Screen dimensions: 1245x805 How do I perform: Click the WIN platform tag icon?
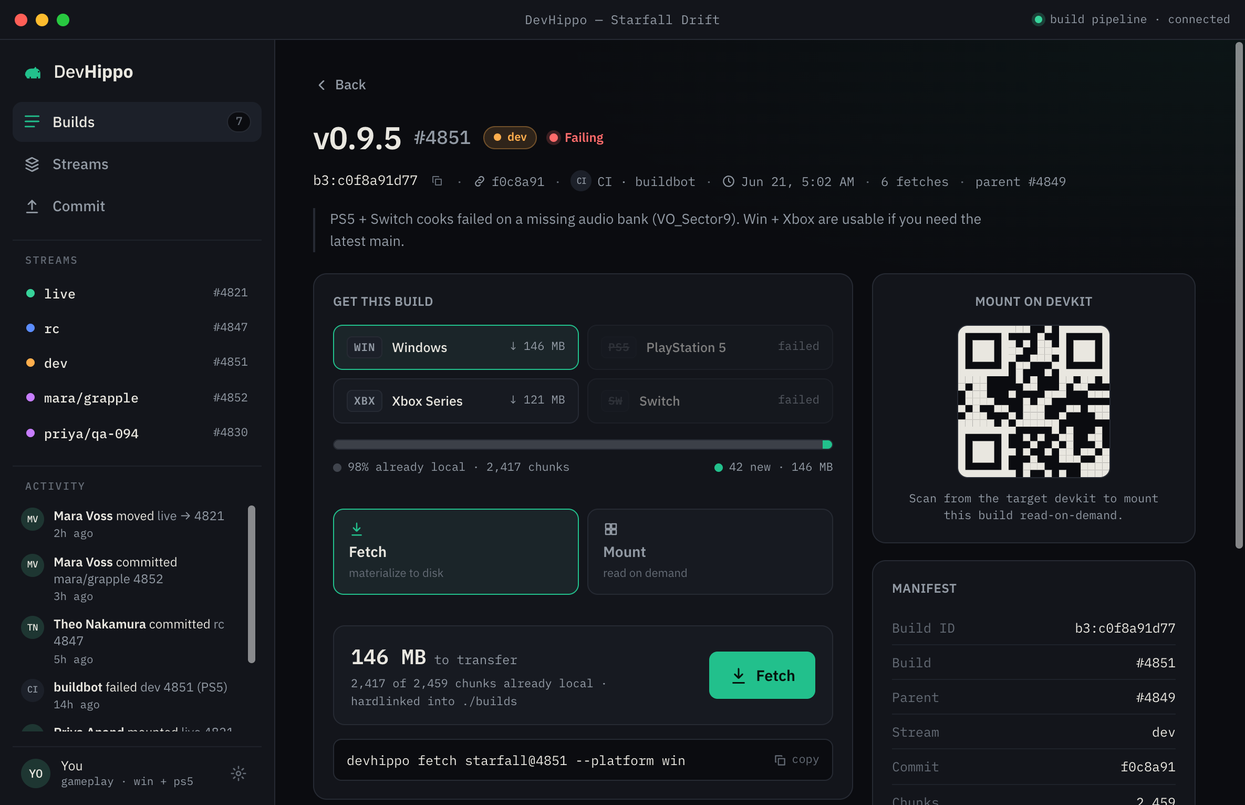click(364, 347)
